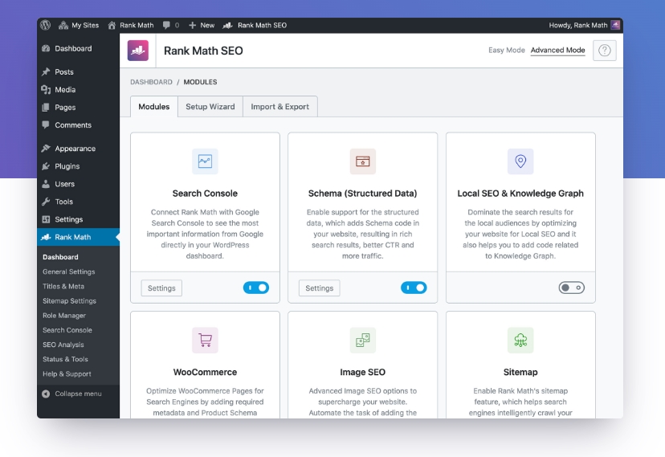Click the Dashboard icon in sidebar

46,48
